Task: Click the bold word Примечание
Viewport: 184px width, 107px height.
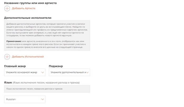Action: click(x=14, y=41)
